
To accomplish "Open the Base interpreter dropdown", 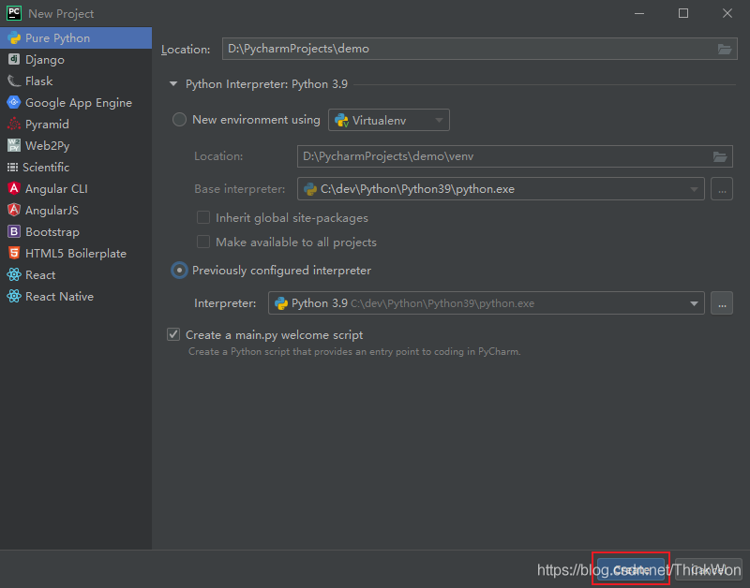I will pyautogui.click(x=501, y=189).
